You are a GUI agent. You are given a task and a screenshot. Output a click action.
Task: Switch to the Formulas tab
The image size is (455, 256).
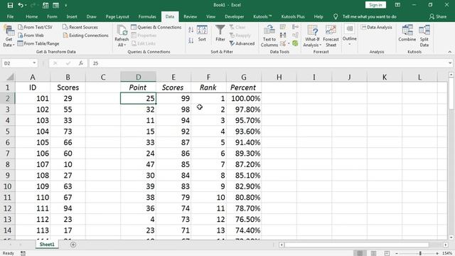click(147, 16)
